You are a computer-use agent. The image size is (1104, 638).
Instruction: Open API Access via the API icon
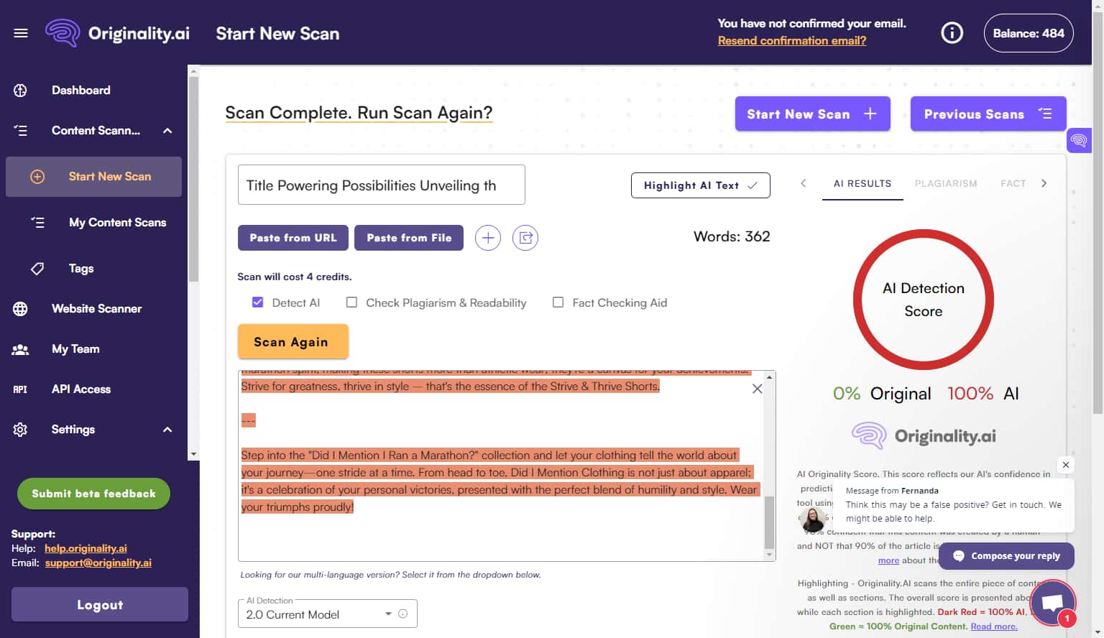(19, 389)
